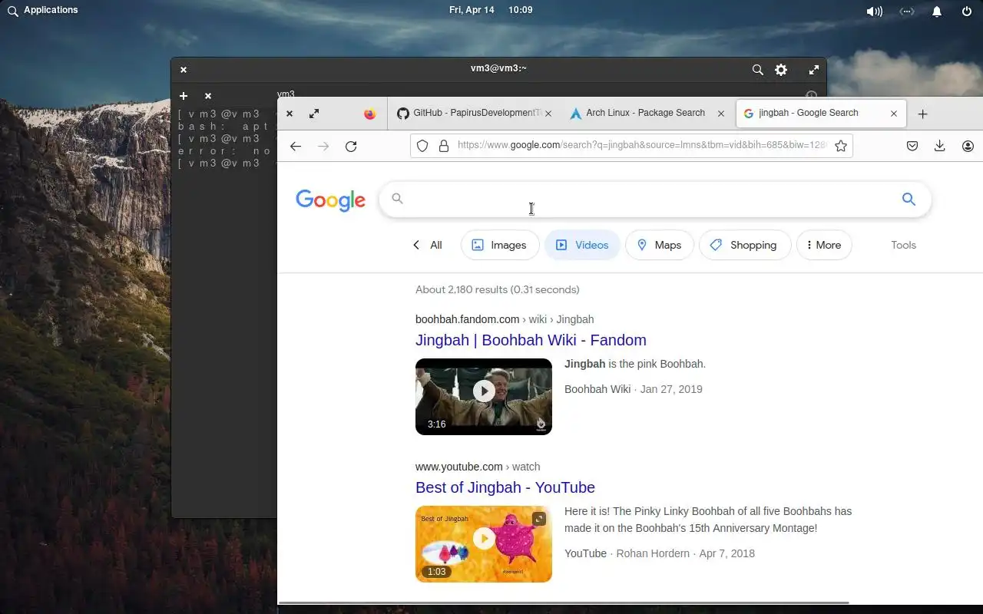Open a new Firefox tab

pos(923,114)
